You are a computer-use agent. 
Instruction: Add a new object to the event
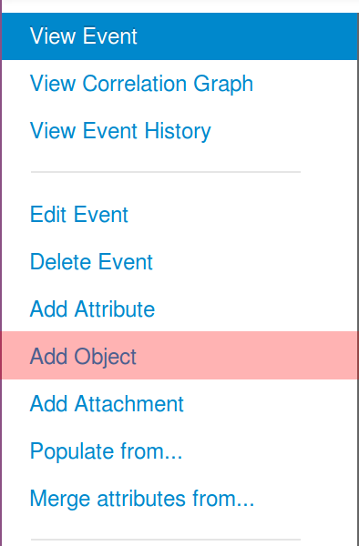179,356
